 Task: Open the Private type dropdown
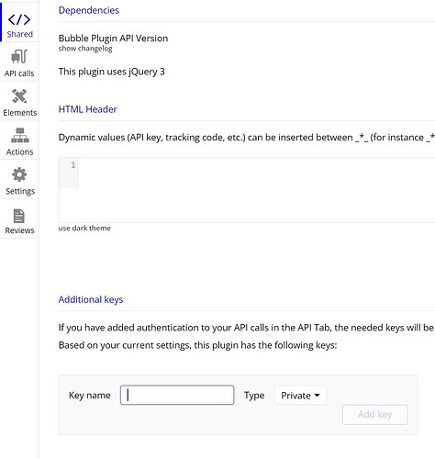300,396
